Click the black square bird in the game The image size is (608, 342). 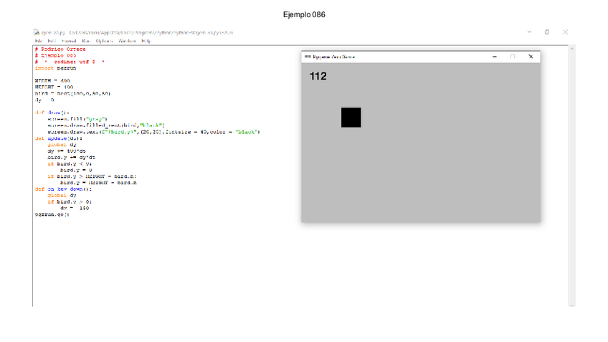click(351, 118)
